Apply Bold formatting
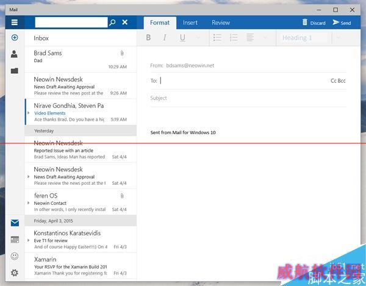Screen dimensions: 366x286 (148, 38)
